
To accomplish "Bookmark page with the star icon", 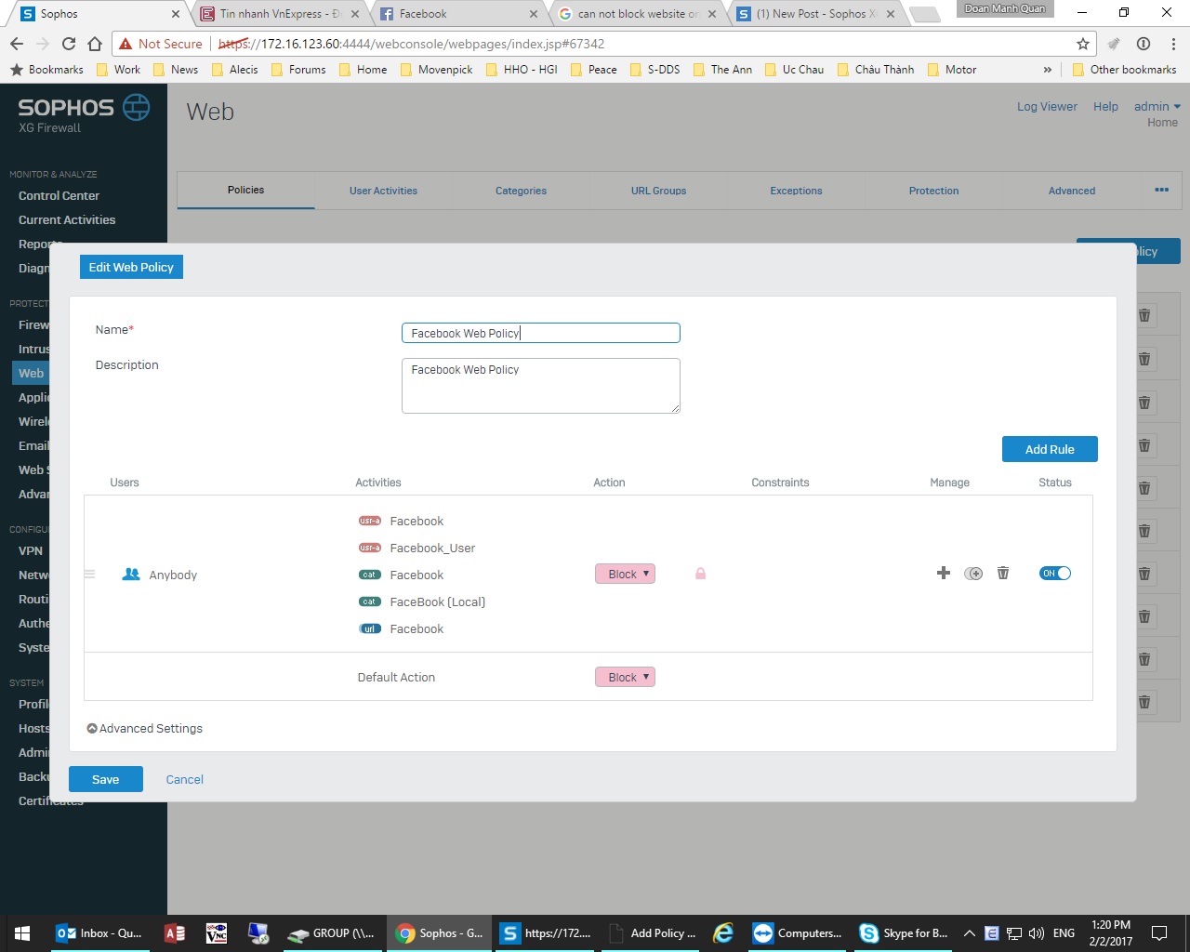I will pos(1082,44).
